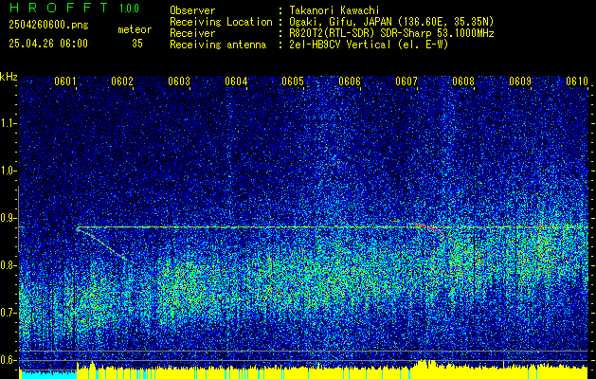Click the diagonal meteor echo trail after 0601
Image resolution: width=596 pixels, height=379 pixels.
[x=106, y=246]
